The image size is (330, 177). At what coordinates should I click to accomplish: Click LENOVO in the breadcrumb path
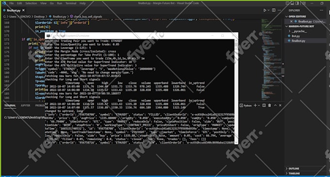pos(25,16)
